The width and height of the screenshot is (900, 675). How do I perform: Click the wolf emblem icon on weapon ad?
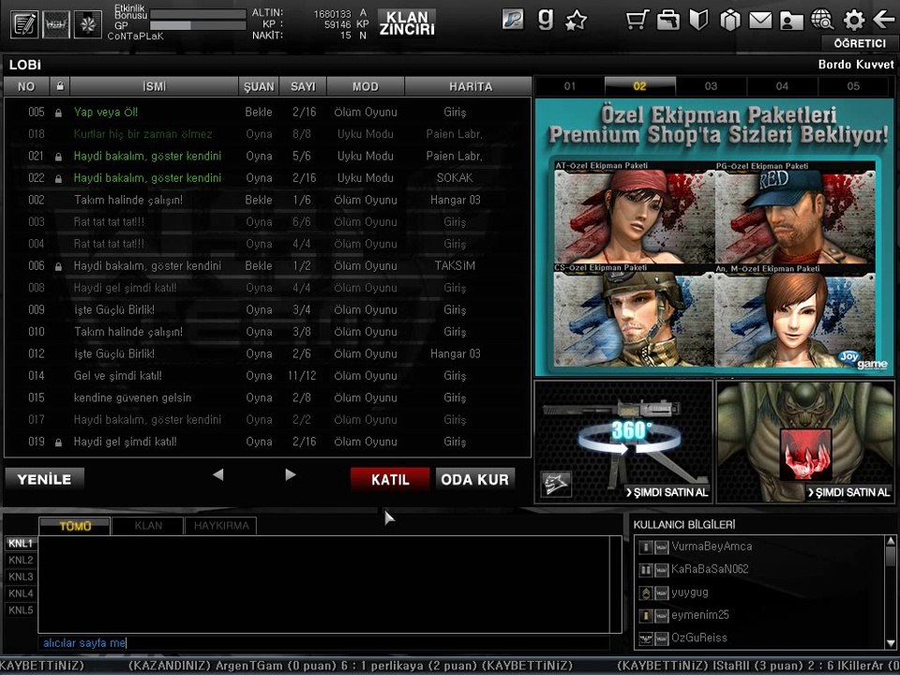(x=556, y=484)
